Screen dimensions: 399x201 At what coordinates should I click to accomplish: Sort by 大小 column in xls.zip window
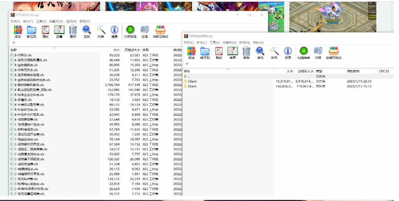[x=116, y=50]
